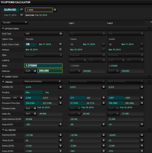Click the Rec position button
Viewport: 152px width, 153px height.
[34, 92]
